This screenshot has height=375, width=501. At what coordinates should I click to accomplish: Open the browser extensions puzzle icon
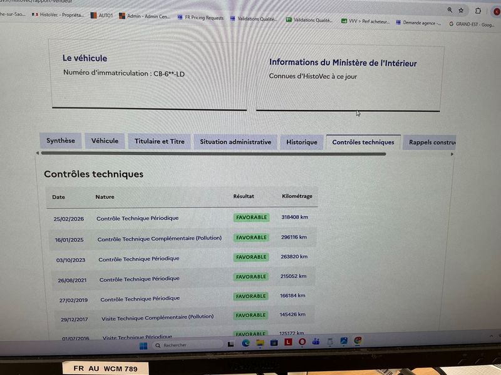coord(478,11)
